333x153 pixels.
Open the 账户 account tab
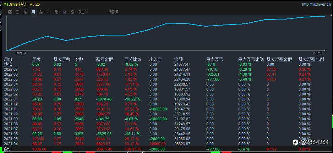83,12
